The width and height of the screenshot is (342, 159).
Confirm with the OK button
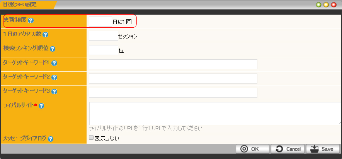point(252,149)
